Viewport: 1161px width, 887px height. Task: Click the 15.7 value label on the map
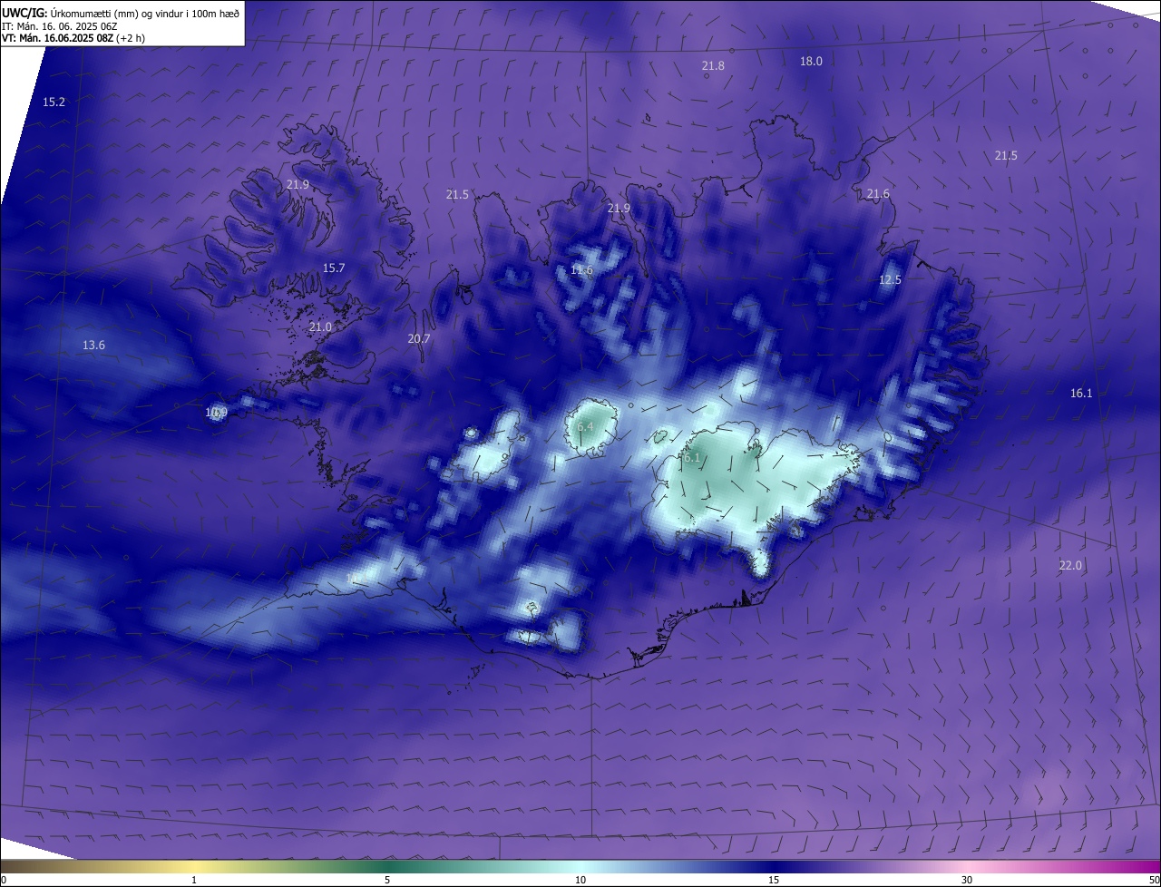(x=334, y=268)
